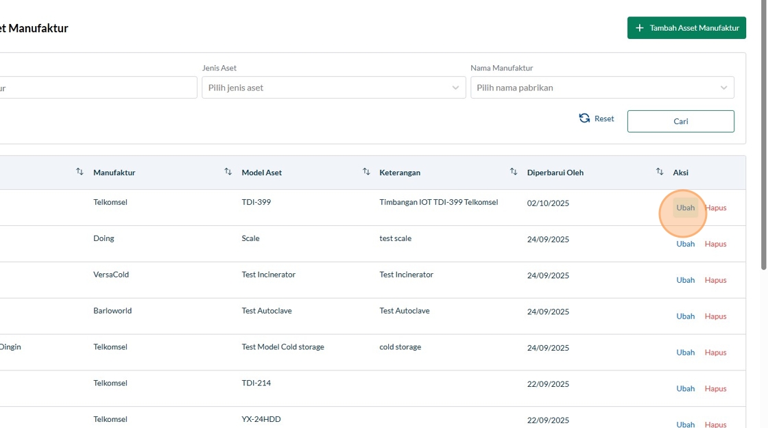Click the 'Barloworld' manufacturer cell

[x=112, y=311]
